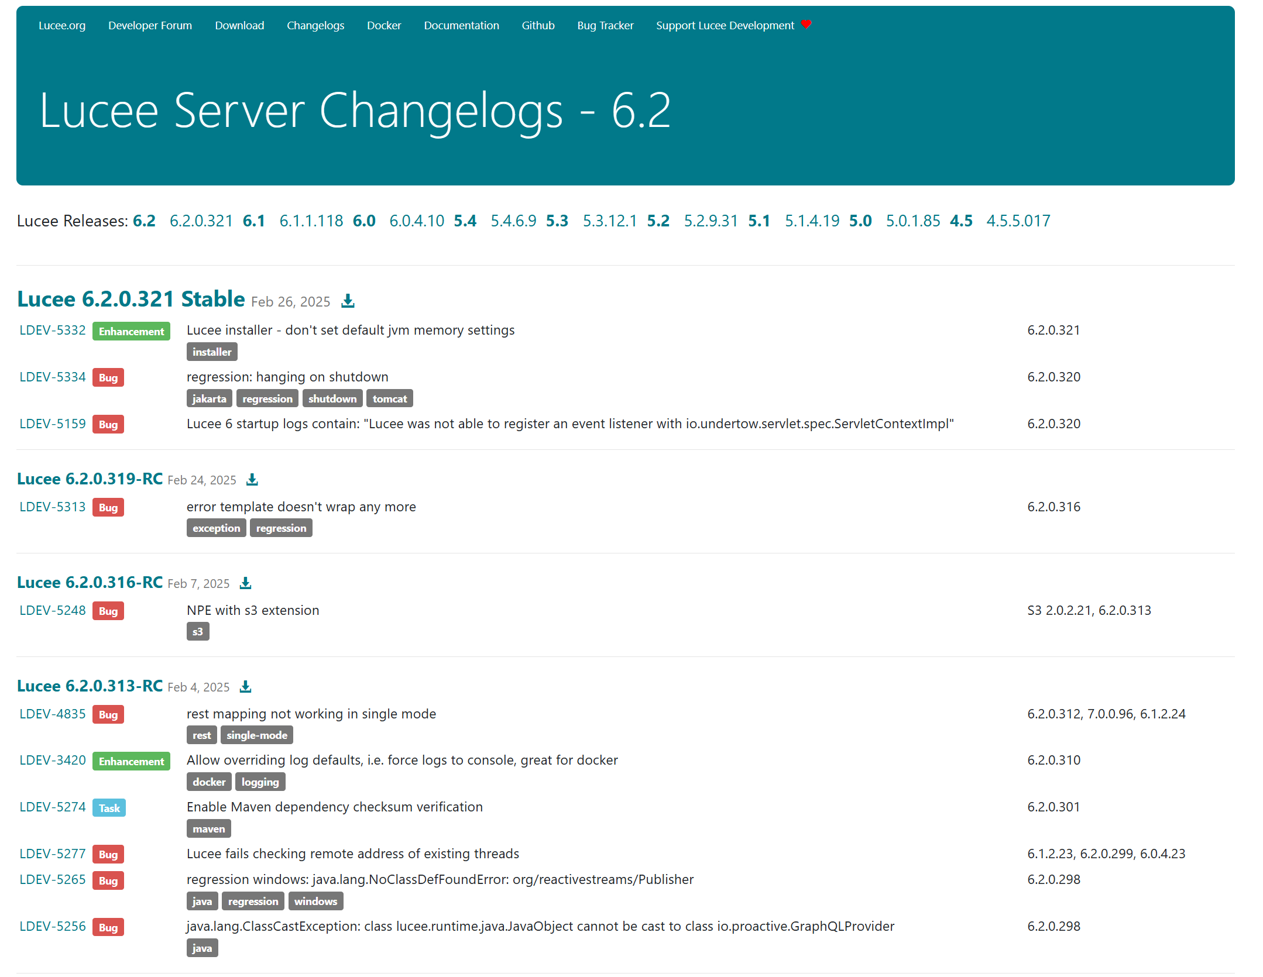Click the download icon for Lucee 6.2.0.316-RC
1263x977 pixels.
(245, 583)
